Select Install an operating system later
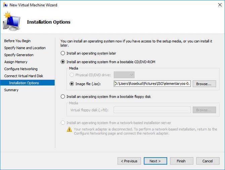The width and height of the screenshot is (225, 170). pos(63,53)
